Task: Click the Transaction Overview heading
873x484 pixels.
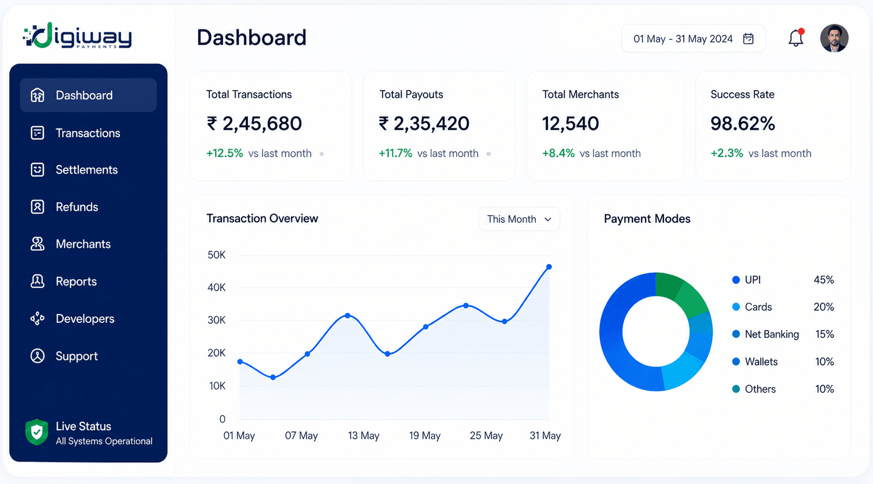Action: point(262,219)
